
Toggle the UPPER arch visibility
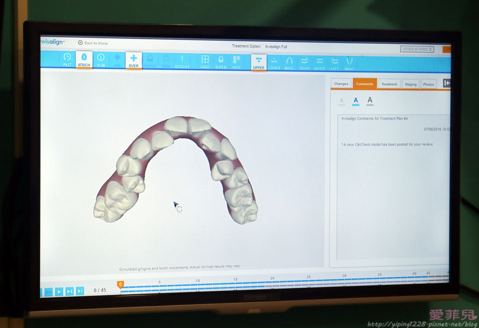[x=259, y=62]
